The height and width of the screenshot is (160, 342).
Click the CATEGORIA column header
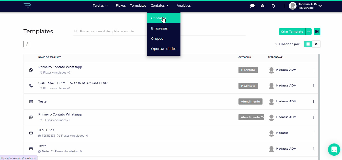[245, 57]
